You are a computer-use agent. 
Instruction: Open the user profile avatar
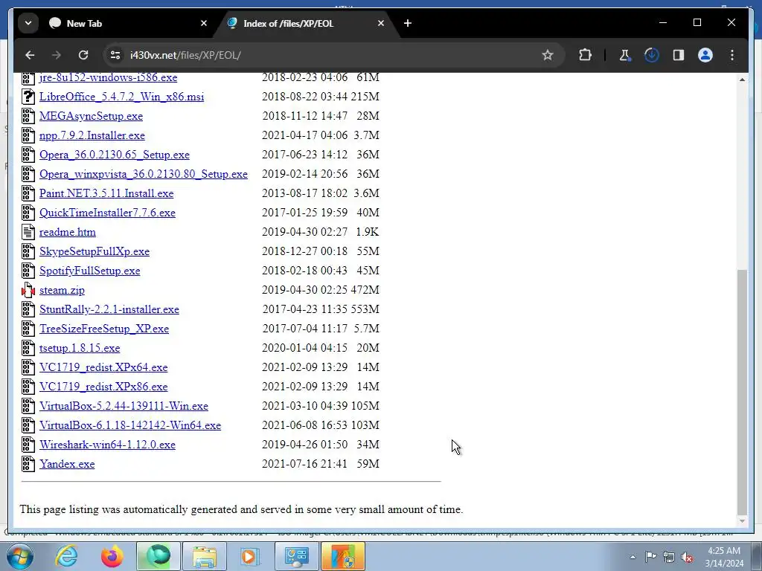pyautogui.click(x=705, y=55)
